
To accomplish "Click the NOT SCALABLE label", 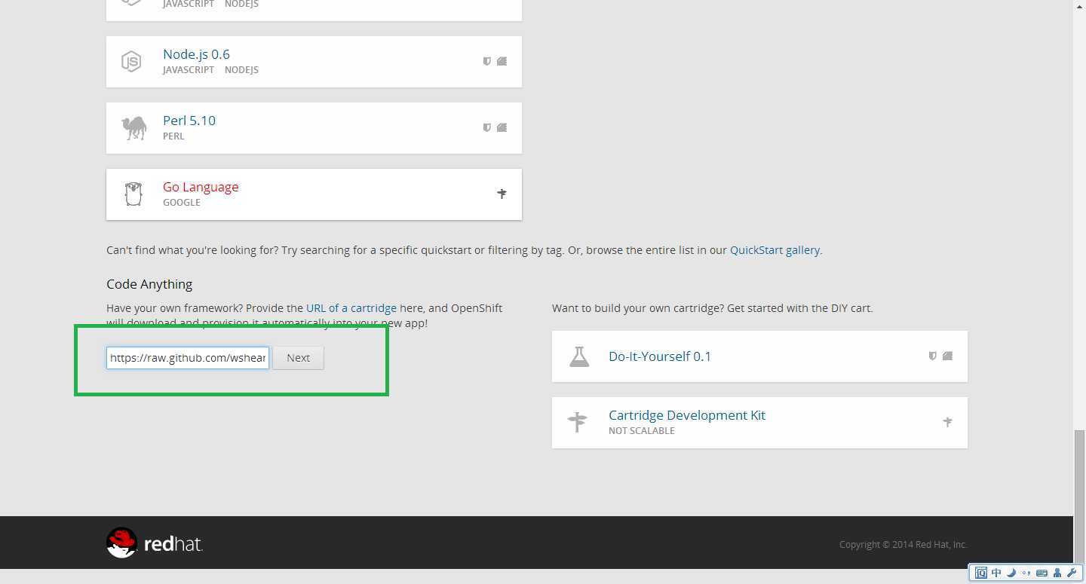I will click(x=642, y=431).
